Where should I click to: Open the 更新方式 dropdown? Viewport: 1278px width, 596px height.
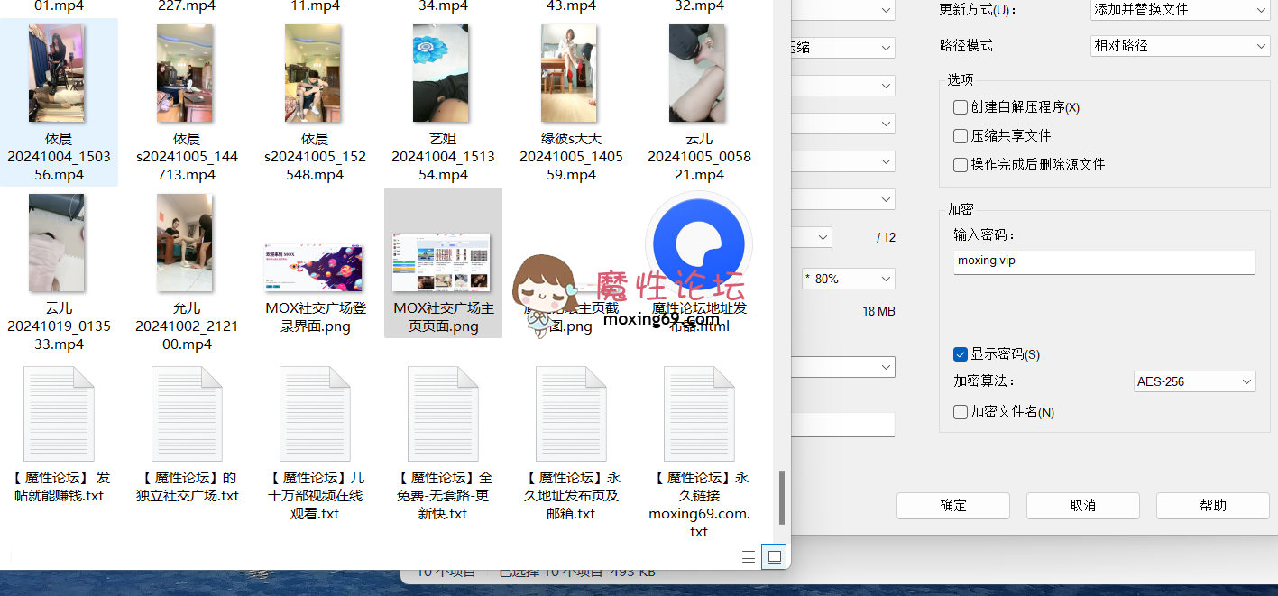click(x=1179, y=10)
